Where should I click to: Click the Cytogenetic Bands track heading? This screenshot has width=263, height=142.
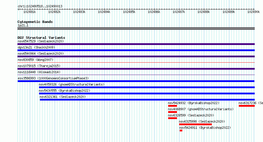[x=35, y=22]
